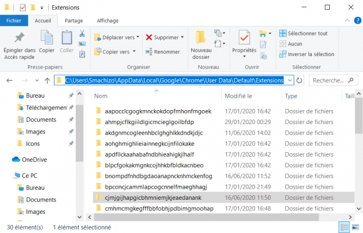
Task: Open the recent locations dropdown chevron
Action: pos(37,80)
